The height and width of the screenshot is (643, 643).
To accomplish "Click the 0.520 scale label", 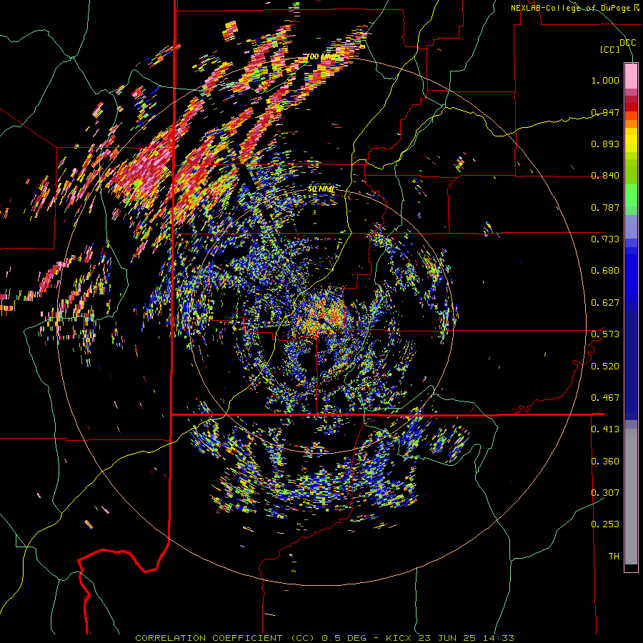I will click(605, 367).
